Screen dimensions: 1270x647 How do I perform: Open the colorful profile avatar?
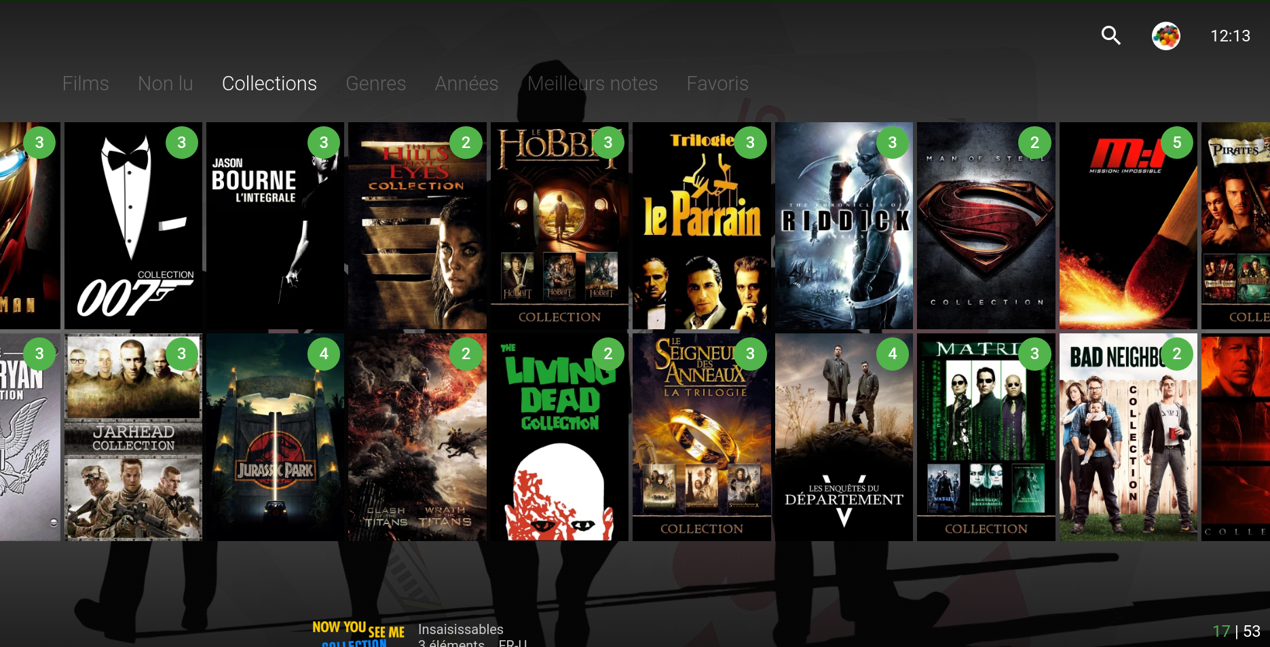point(1166,36)
